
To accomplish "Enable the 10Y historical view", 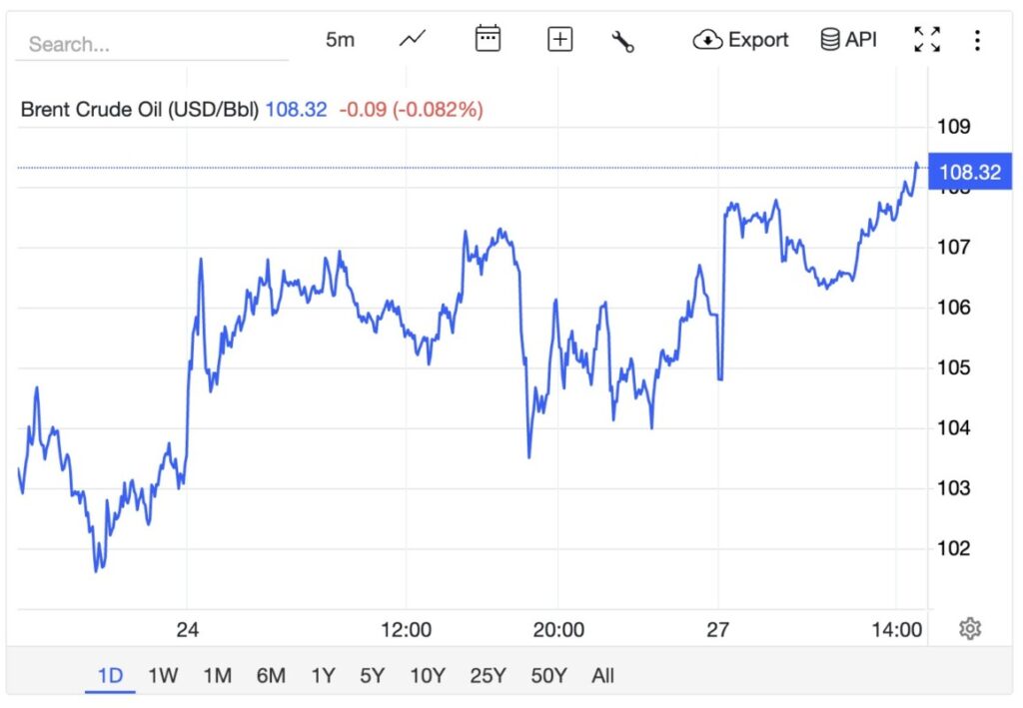I will [x=427, y=676].
